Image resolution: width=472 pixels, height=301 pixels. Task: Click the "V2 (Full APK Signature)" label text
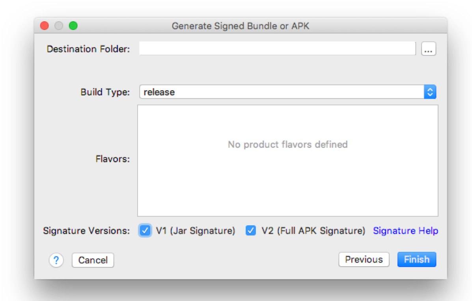tap(313, 230)
